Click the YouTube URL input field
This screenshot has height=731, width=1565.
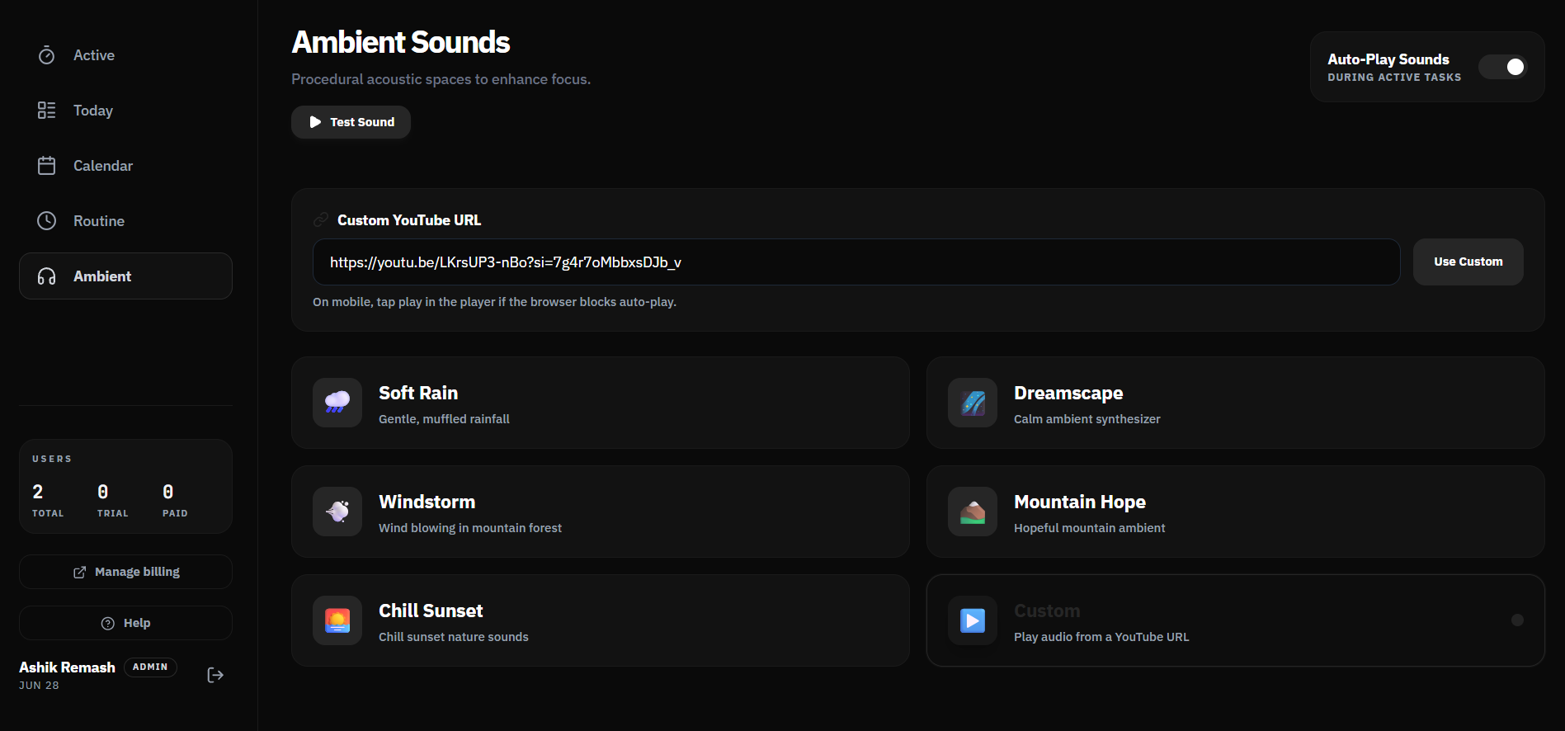pos(856,262)
